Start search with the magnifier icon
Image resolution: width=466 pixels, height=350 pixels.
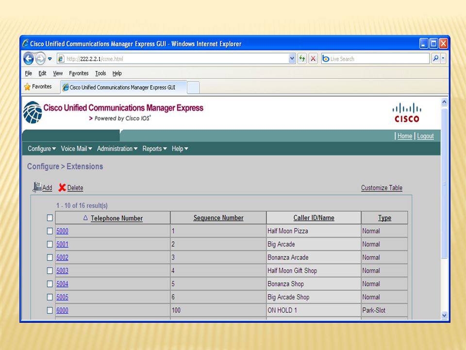[435, 58]
